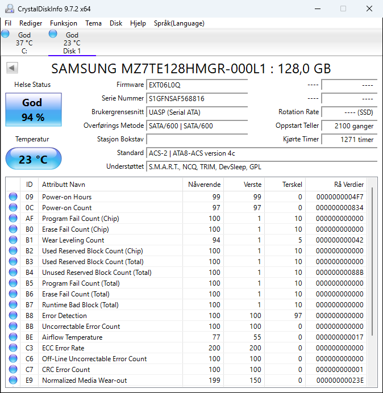Click status orb of Runtime Bad Block row

tap(13, 304)
